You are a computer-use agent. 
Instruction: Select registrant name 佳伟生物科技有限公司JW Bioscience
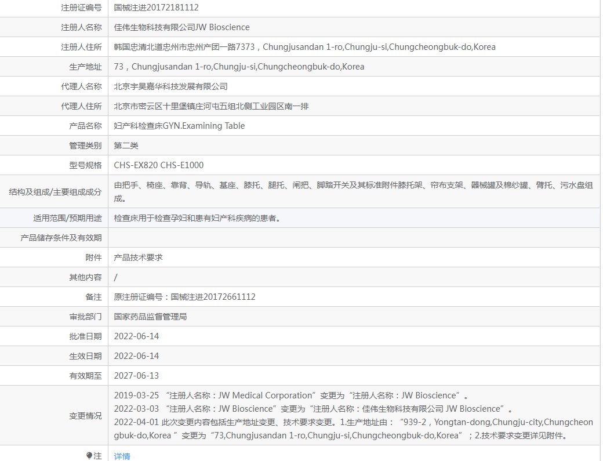[181, 27]
